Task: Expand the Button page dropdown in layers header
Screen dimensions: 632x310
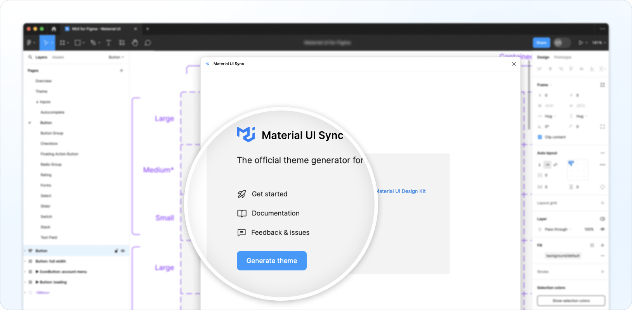Action: coord(116,57)
